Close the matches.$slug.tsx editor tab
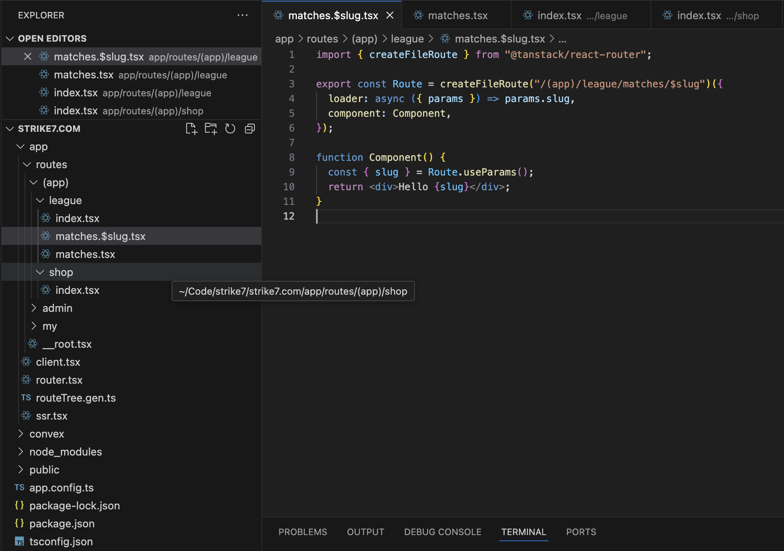784x551 pixels. [x=390, y=15]
